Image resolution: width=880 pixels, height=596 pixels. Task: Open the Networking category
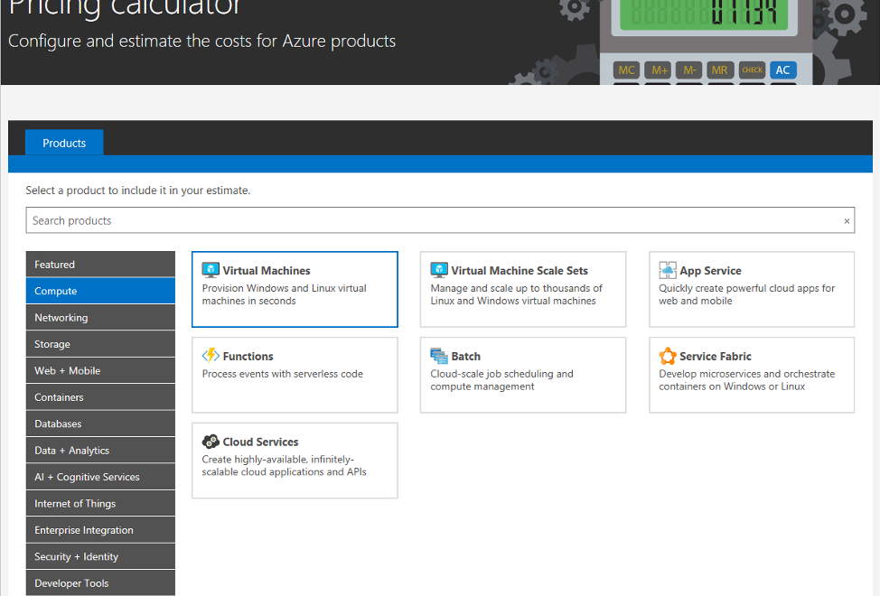pos(99,317)
